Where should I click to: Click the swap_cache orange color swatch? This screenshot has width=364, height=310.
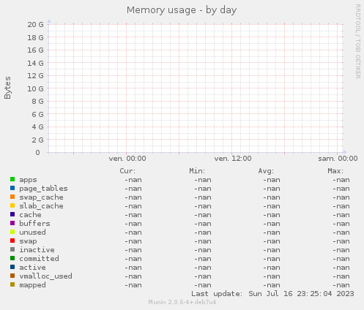point(12,197)
